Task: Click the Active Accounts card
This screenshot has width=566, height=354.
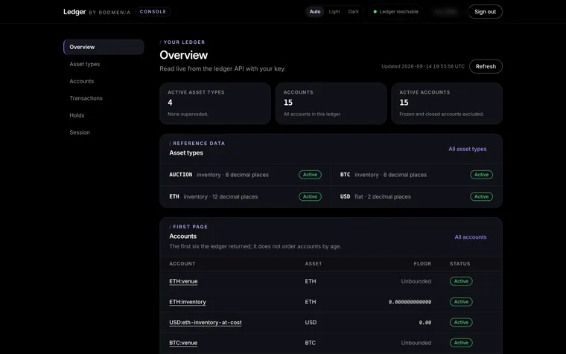Action: tap(447, 103)
